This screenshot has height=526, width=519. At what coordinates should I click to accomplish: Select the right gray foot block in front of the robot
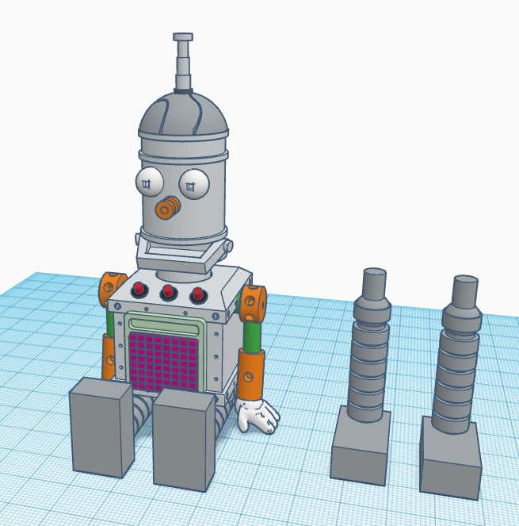185,440
